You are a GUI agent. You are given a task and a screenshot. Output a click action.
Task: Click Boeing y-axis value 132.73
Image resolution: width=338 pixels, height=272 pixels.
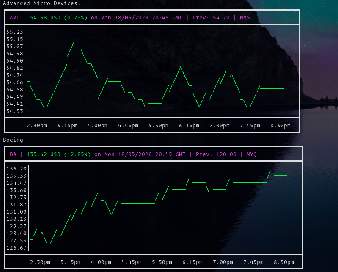coord(16,198)
